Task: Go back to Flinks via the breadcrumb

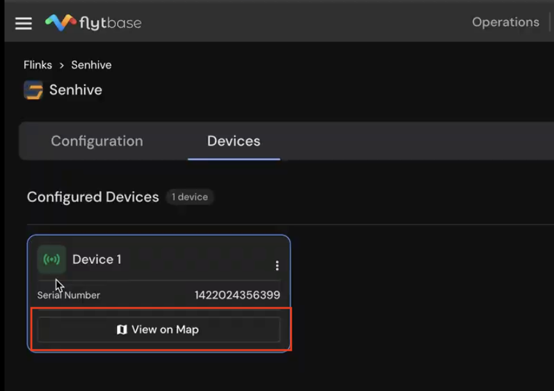Action: pyautogui.click(x=38, y=65)
